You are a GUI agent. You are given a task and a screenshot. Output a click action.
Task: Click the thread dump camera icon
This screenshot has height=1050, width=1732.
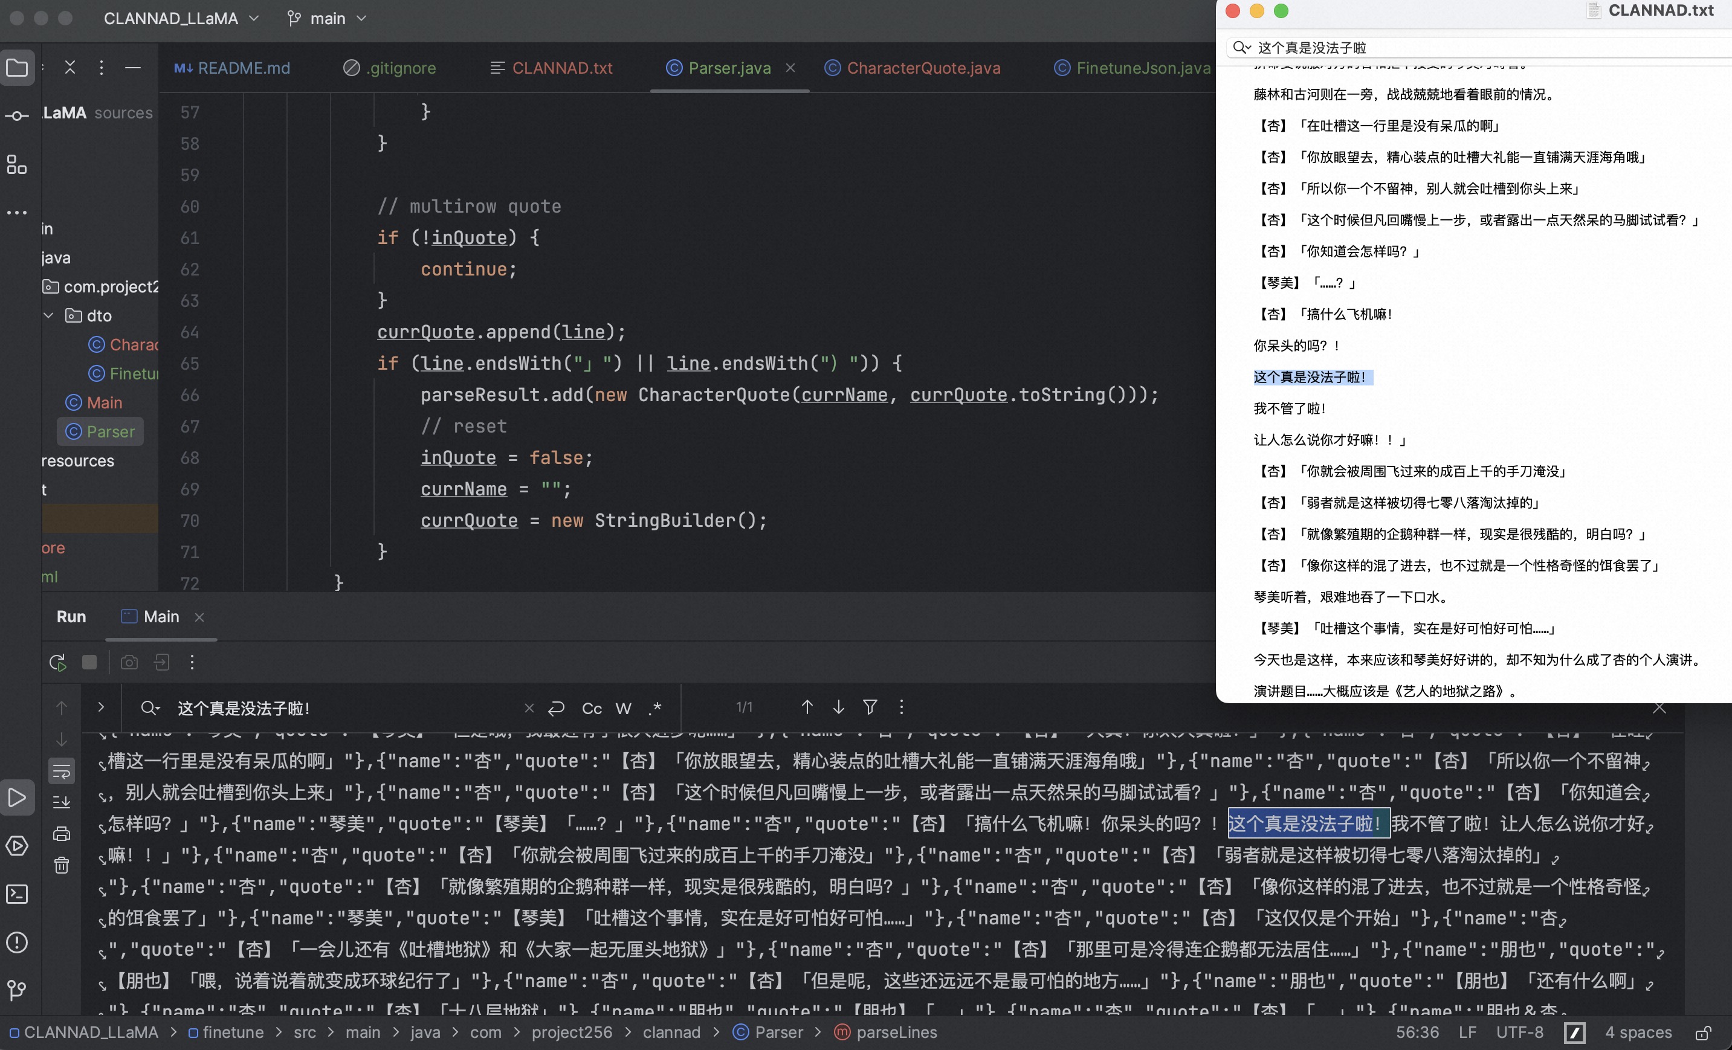129,662
